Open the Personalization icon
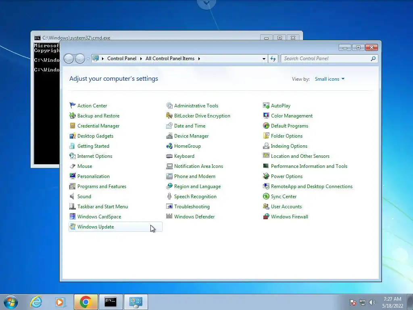Viewport: 413px width, 310px height. pyautogui.click(x=73, y=176)
